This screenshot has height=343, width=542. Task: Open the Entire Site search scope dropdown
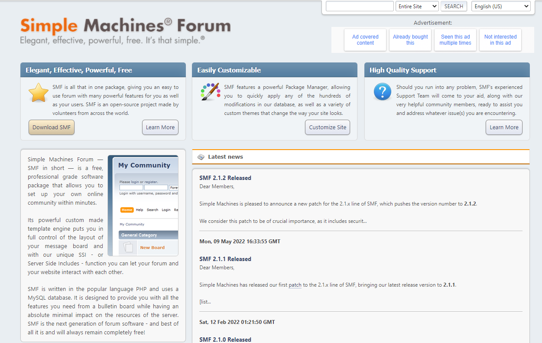point(417,7)
